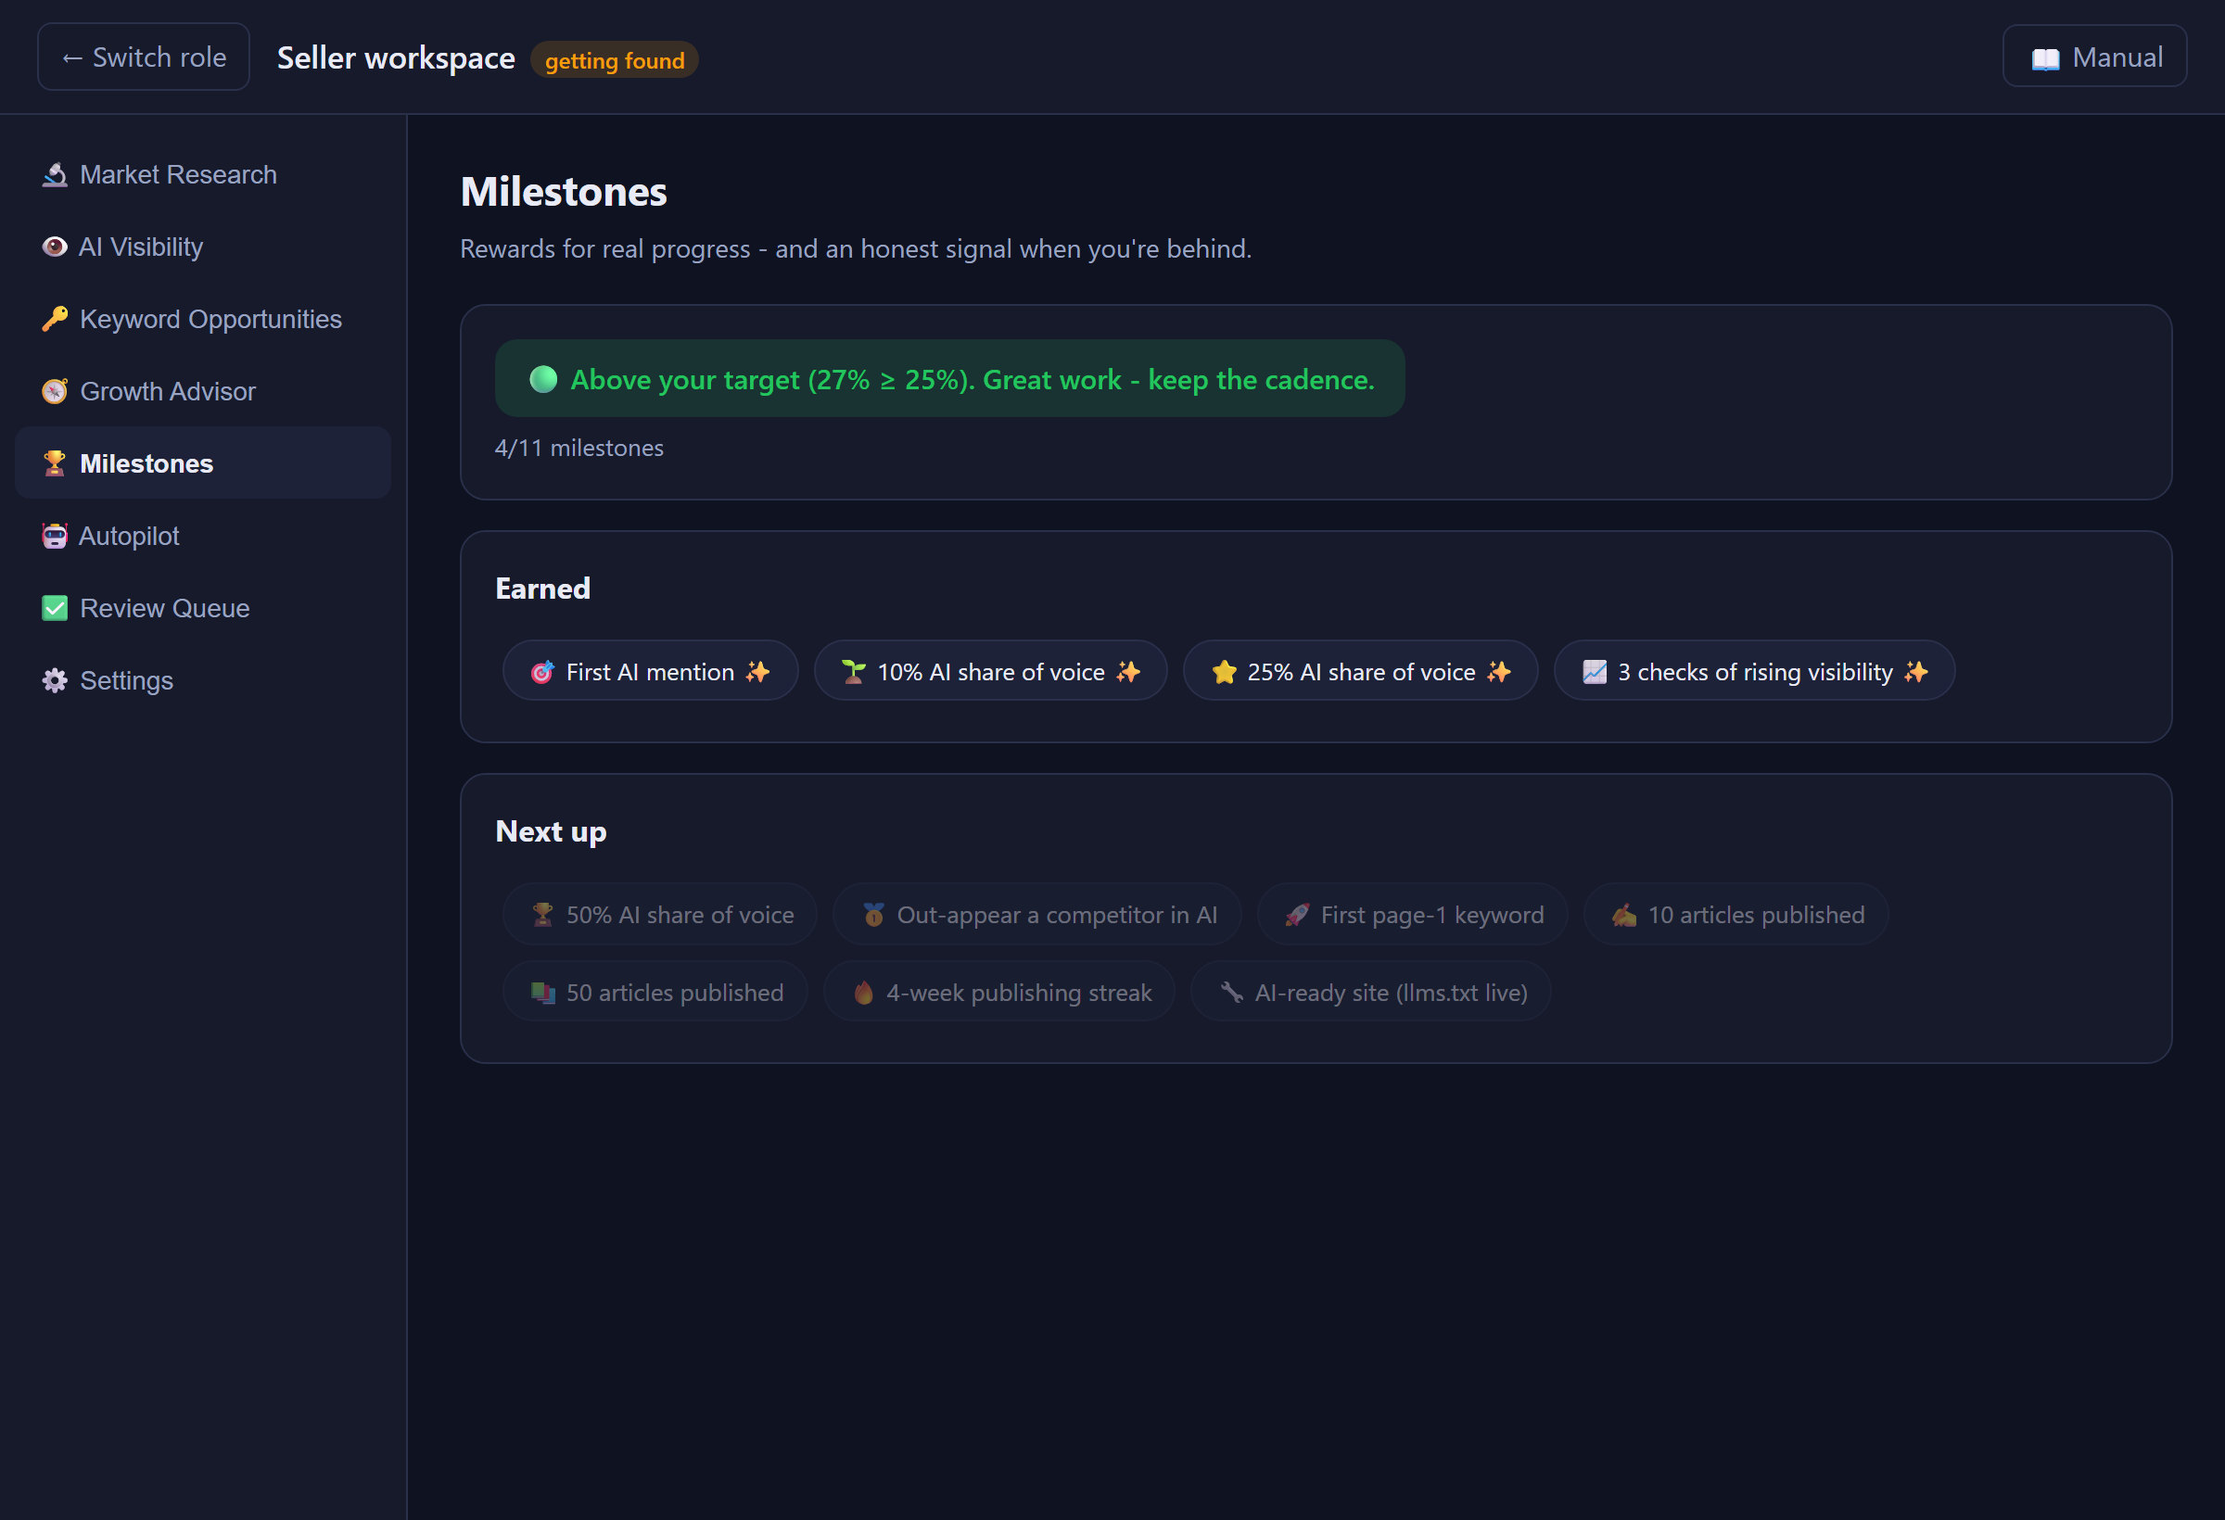The width and height of the screenshot is (2225, 1520).
Task: Click the target icon on First AI mention badge
Action: click(542, 672)
